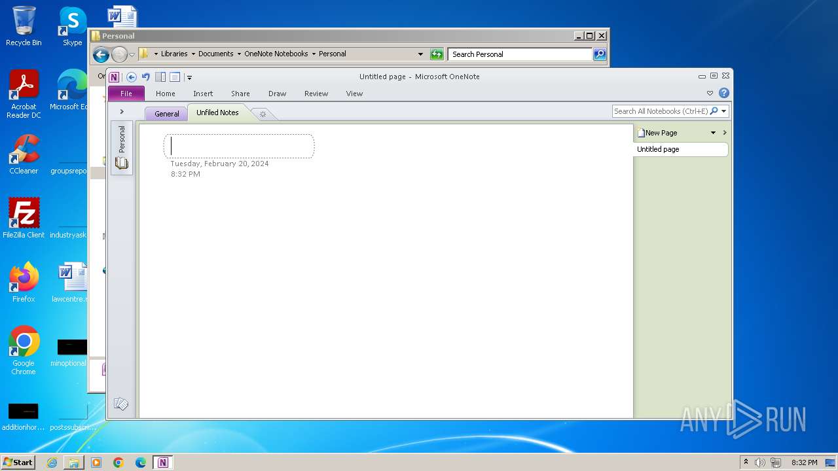Click the Forward arrow in Explorer window
The width and height of the screenshot is (838, 471).
(x=119, y=54)
